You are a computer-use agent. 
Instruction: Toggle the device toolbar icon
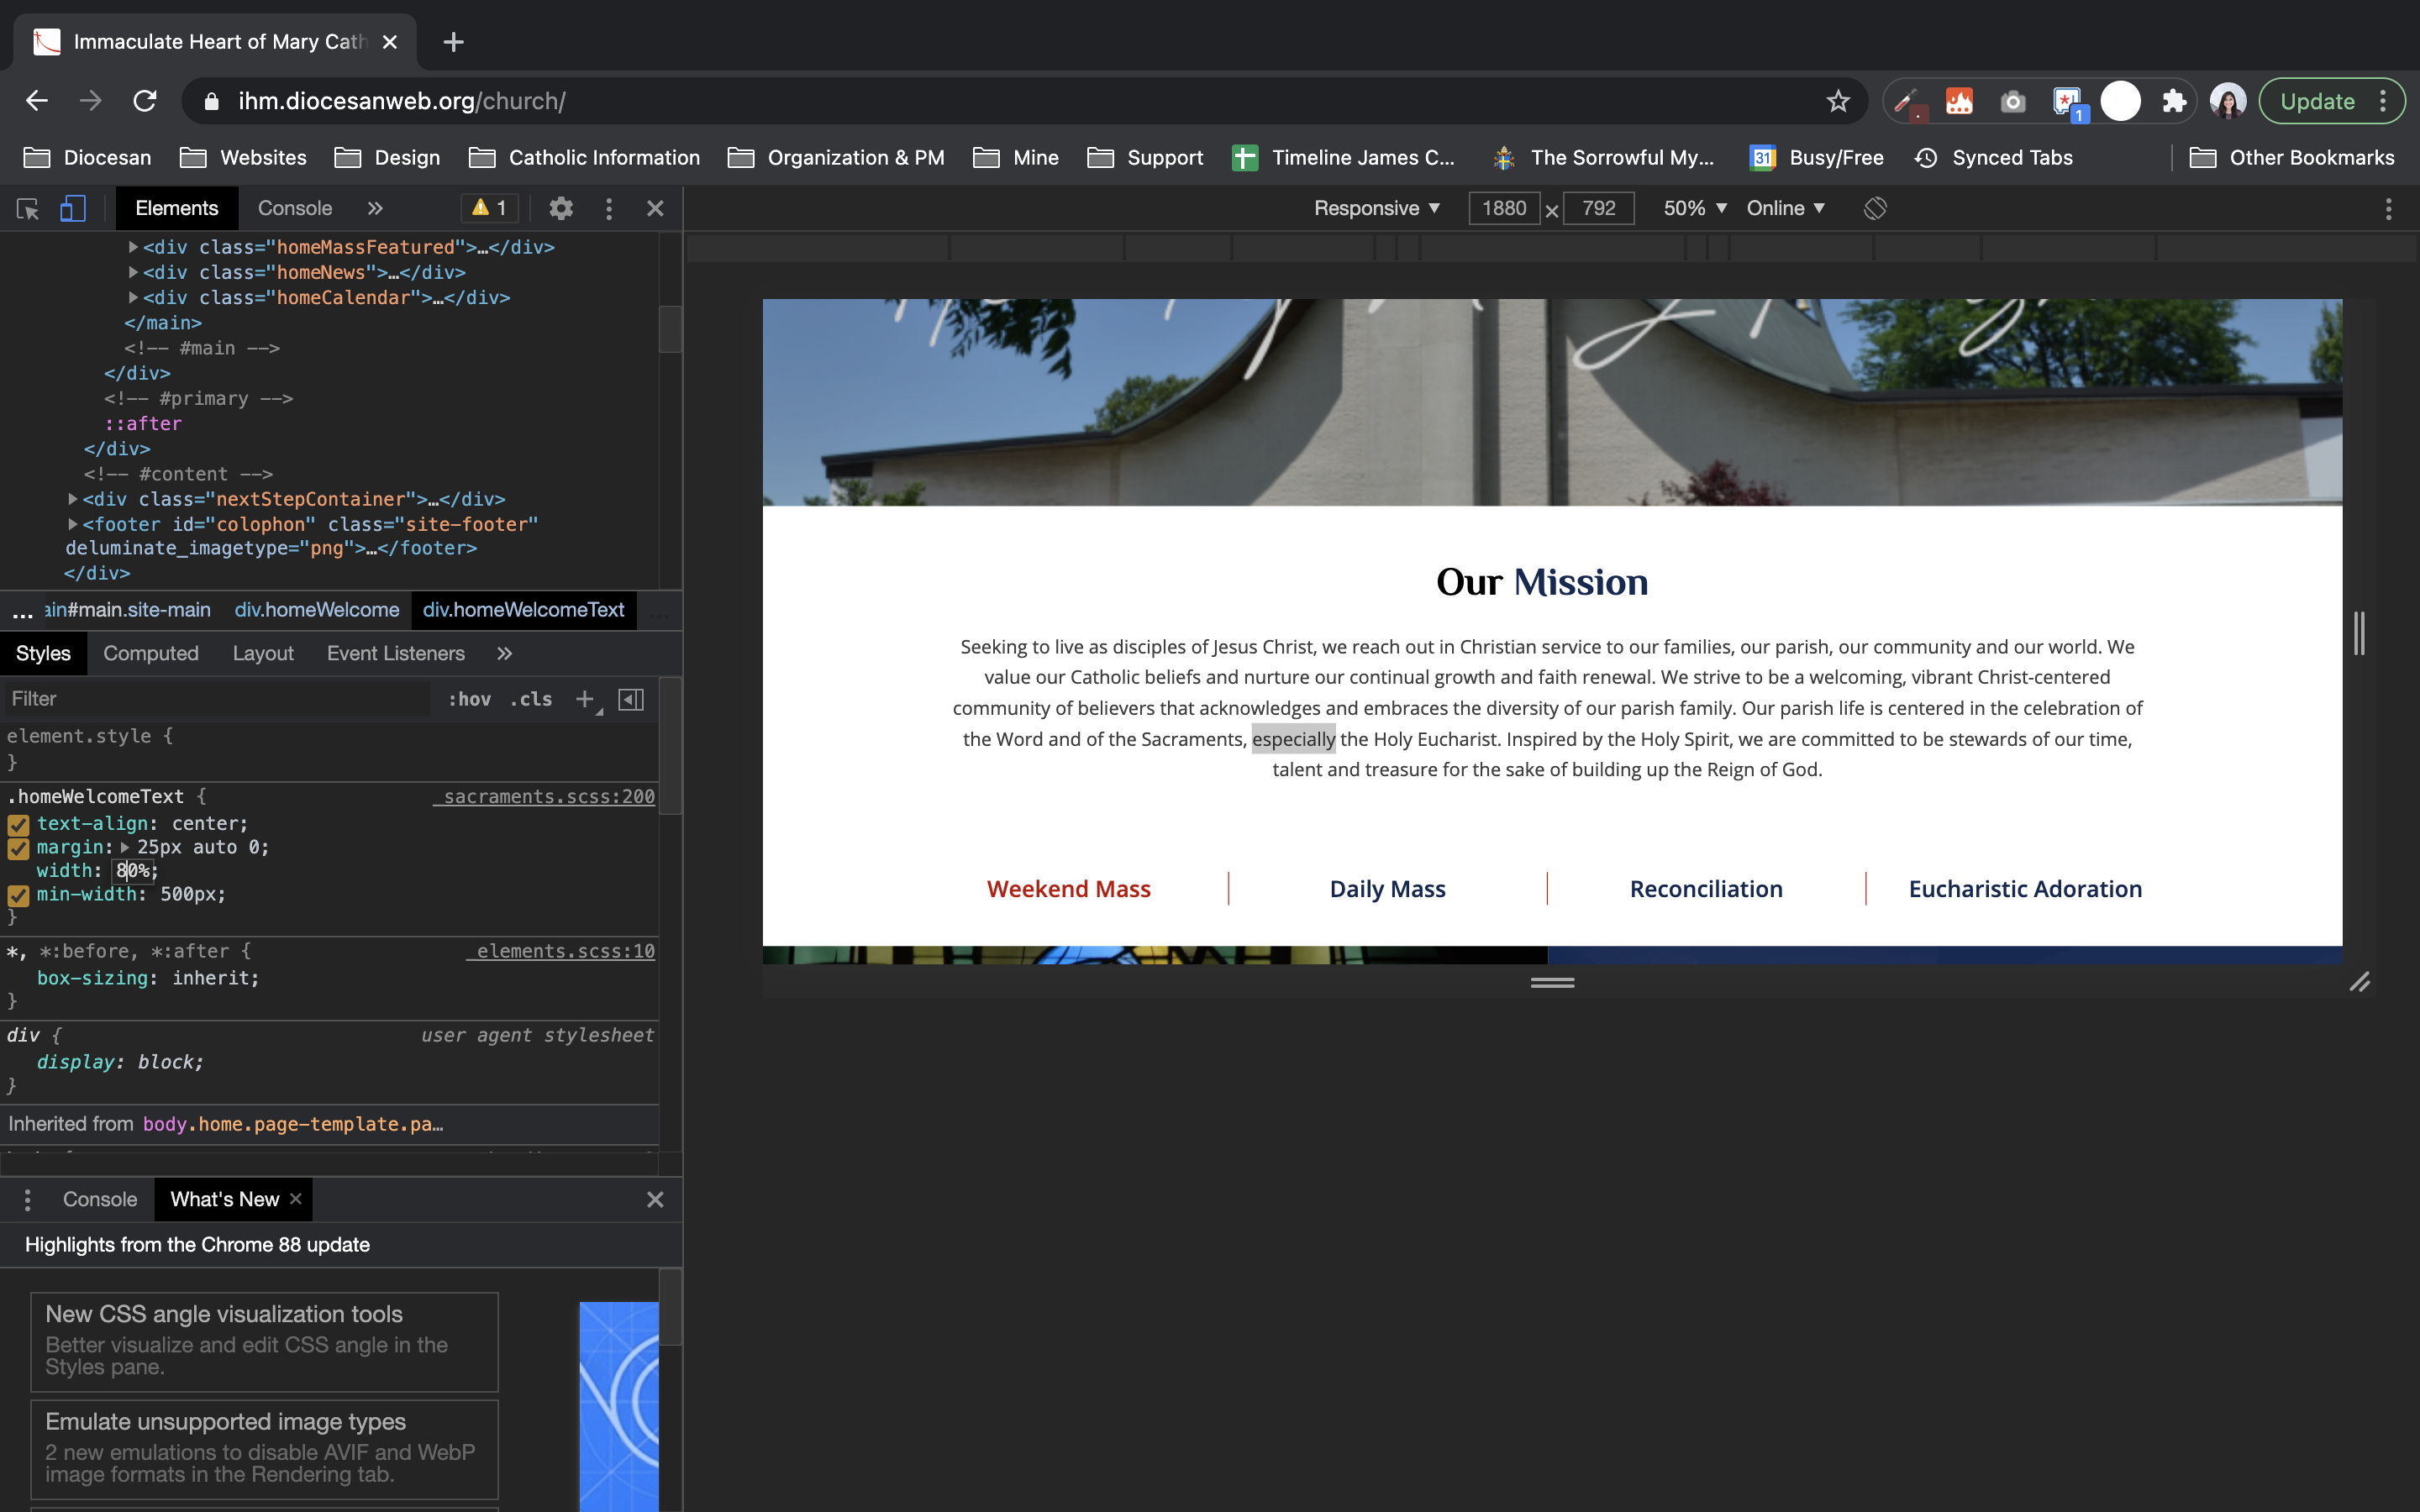point(72,209)
